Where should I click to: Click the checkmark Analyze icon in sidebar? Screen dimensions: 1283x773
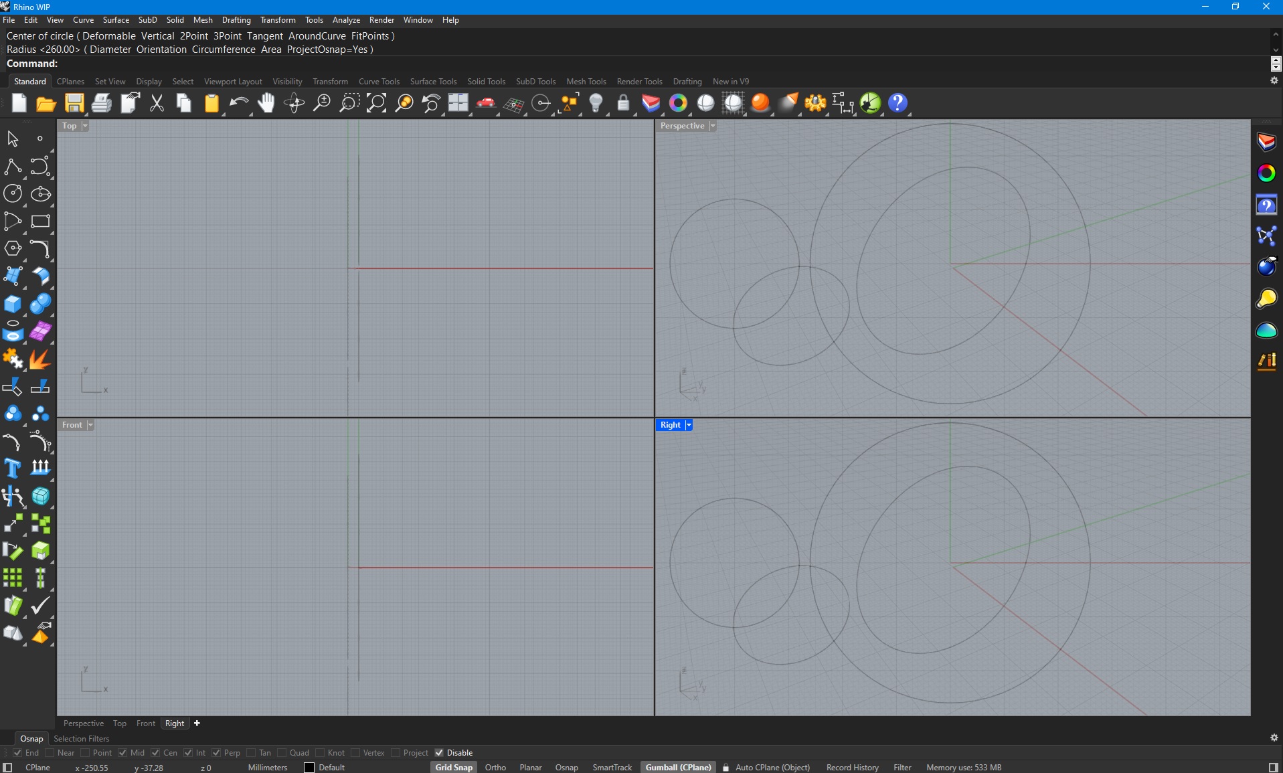click(x=40, y=605)
